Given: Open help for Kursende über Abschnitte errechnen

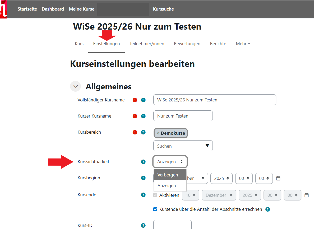Looking at the screenshot, I should (267, 209).
